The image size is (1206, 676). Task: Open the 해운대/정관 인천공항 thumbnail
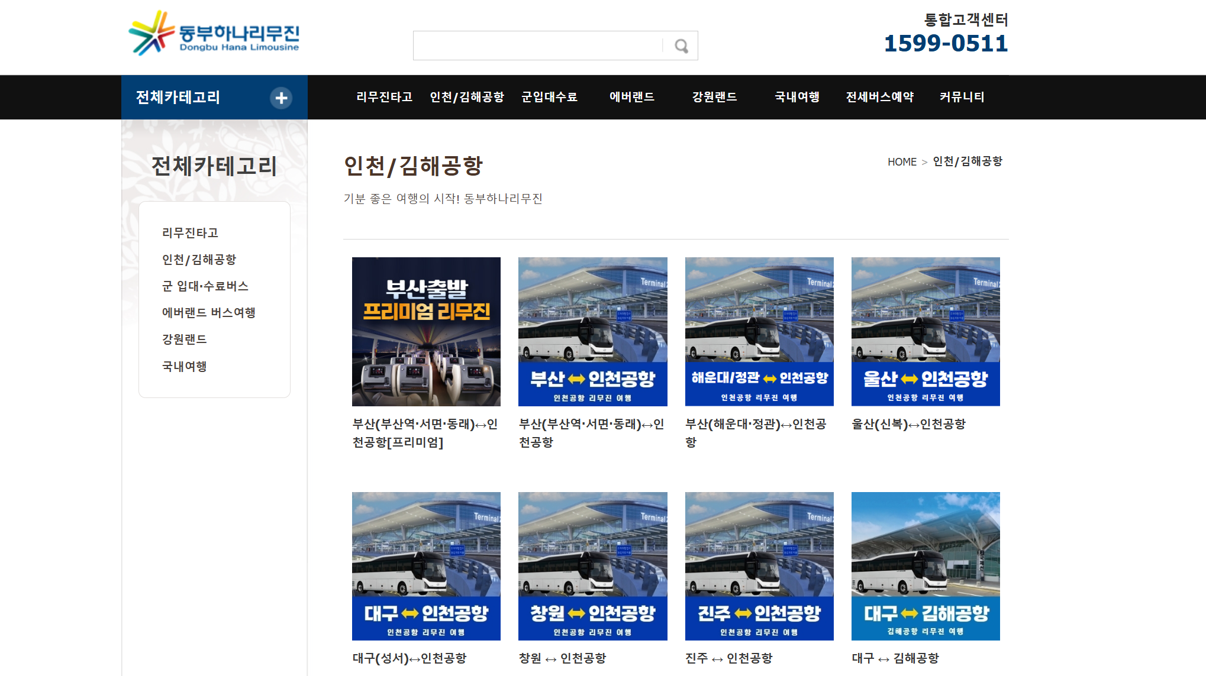pos(759,331)
